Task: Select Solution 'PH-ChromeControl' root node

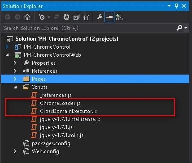Action: pos(67,39)
